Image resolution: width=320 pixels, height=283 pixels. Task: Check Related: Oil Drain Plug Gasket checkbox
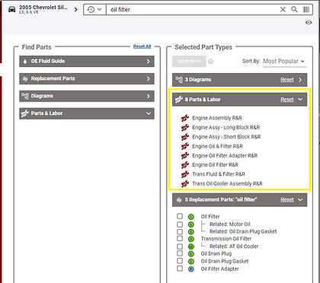pos(180,231)
